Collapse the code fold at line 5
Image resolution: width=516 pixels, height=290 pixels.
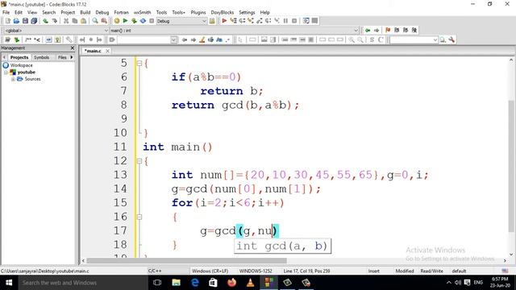click(x=139, y=63)
